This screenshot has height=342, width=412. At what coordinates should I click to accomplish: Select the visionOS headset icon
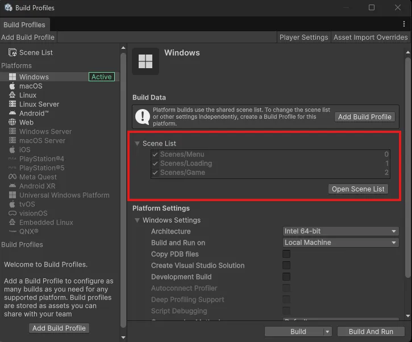click(13, 213)
